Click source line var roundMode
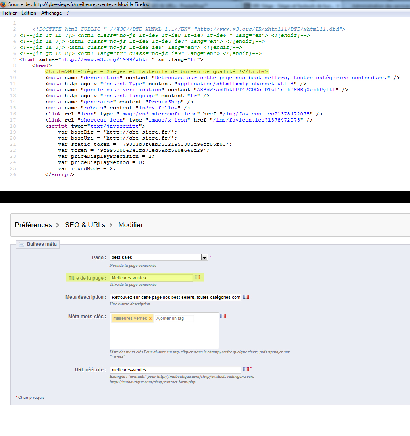The height and width of the screenshot is (436, 410). pos(87,168)
